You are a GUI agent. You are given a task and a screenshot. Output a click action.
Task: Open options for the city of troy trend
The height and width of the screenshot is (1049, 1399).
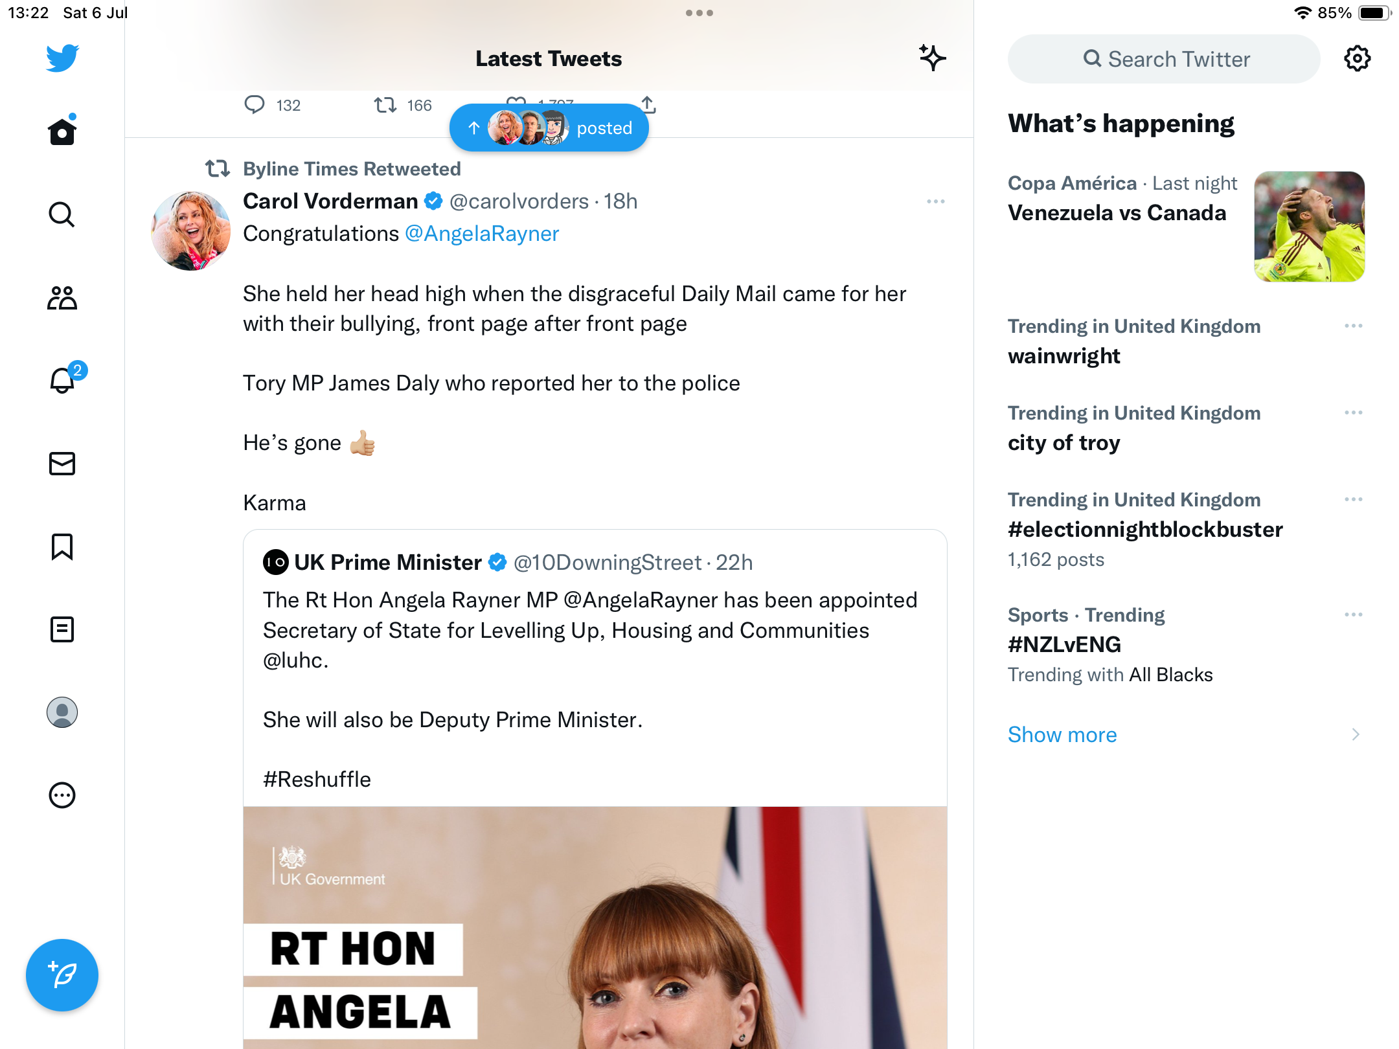tap(1353, 412)
